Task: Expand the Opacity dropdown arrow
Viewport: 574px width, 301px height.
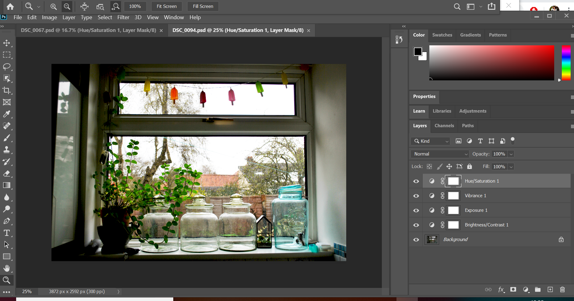Action: (511, 154)
